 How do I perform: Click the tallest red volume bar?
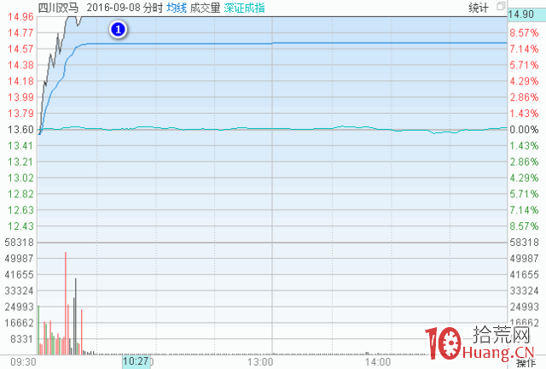point(66,303)
